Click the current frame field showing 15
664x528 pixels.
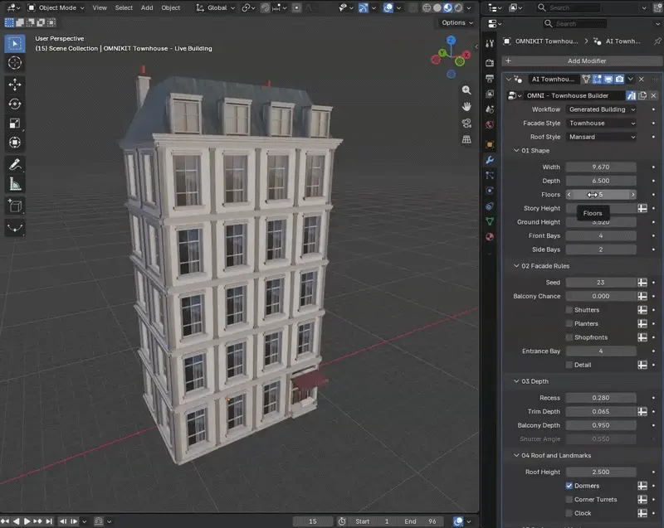[313, 521]
